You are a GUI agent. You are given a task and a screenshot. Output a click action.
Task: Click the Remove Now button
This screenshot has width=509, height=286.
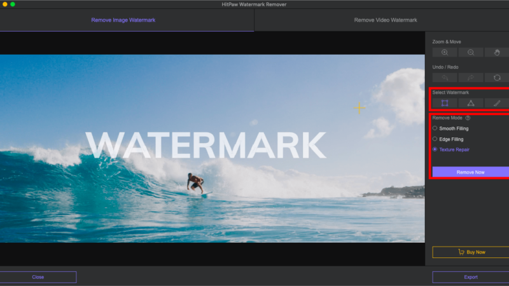click(x=471, y=172)
